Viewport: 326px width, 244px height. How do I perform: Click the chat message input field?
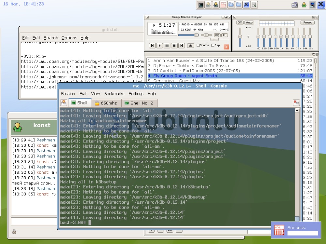[34, 221]
